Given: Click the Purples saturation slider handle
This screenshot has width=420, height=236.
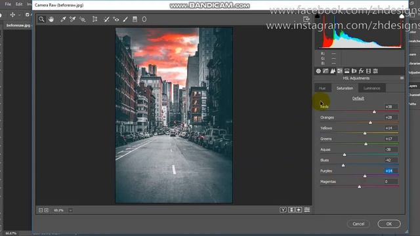Looking at the screenshot, I should coord(365,176).
